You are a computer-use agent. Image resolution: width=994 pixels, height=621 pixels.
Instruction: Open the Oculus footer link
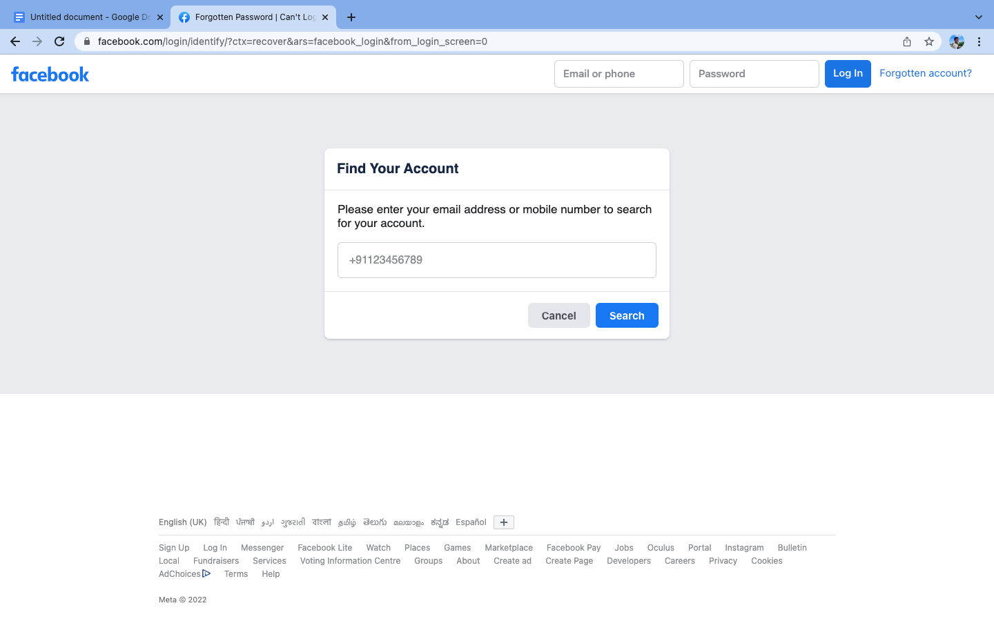[661, 548]
